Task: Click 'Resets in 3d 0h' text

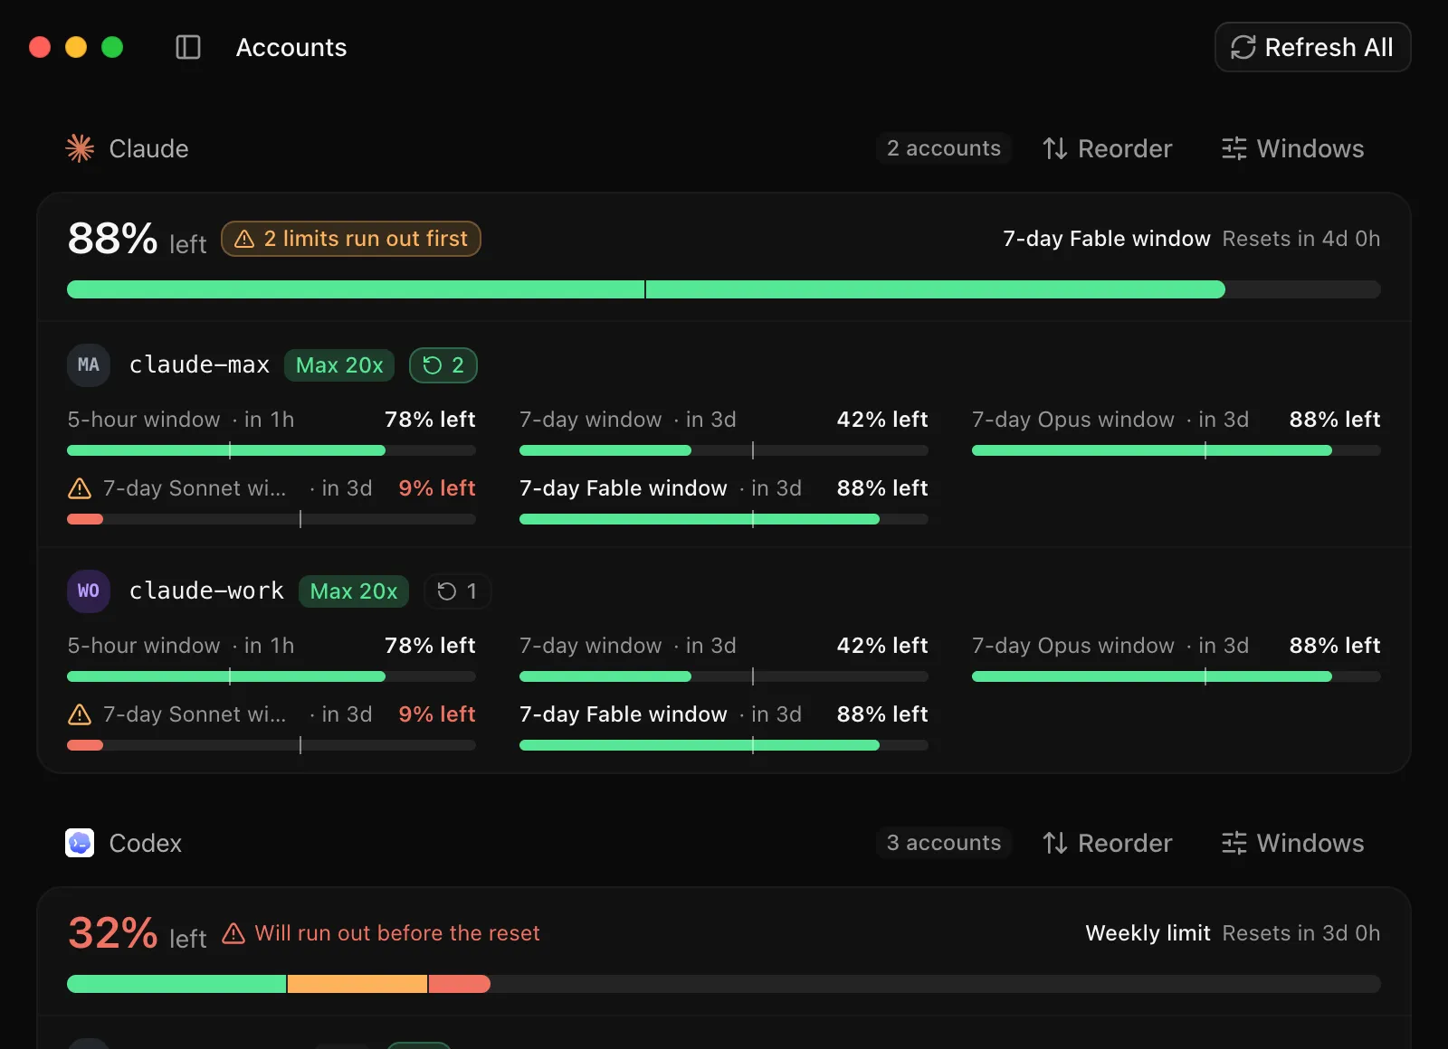Action: [1301, 933]
